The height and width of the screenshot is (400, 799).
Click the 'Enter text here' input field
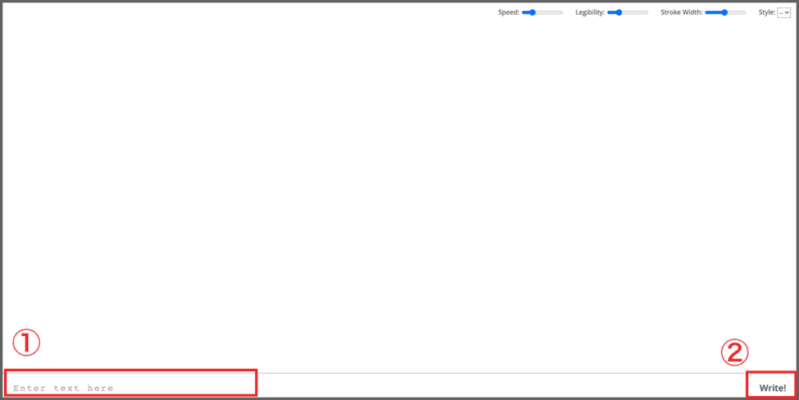(131, 388)
